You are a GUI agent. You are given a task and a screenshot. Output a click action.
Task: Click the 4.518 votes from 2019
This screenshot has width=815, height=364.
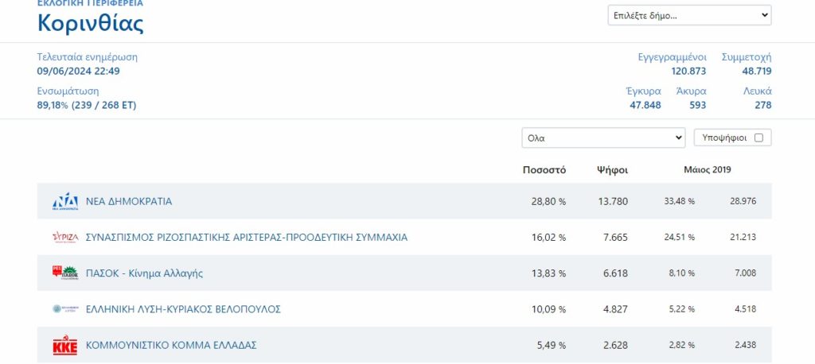coord(745,309)
